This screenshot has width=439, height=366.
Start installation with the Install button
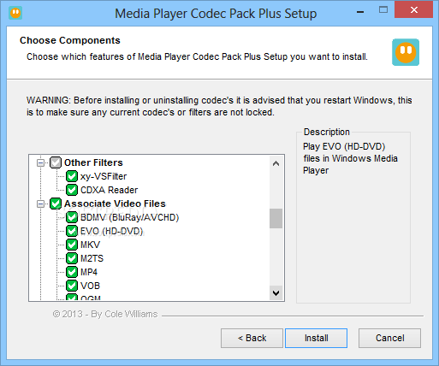click(316, 338)
